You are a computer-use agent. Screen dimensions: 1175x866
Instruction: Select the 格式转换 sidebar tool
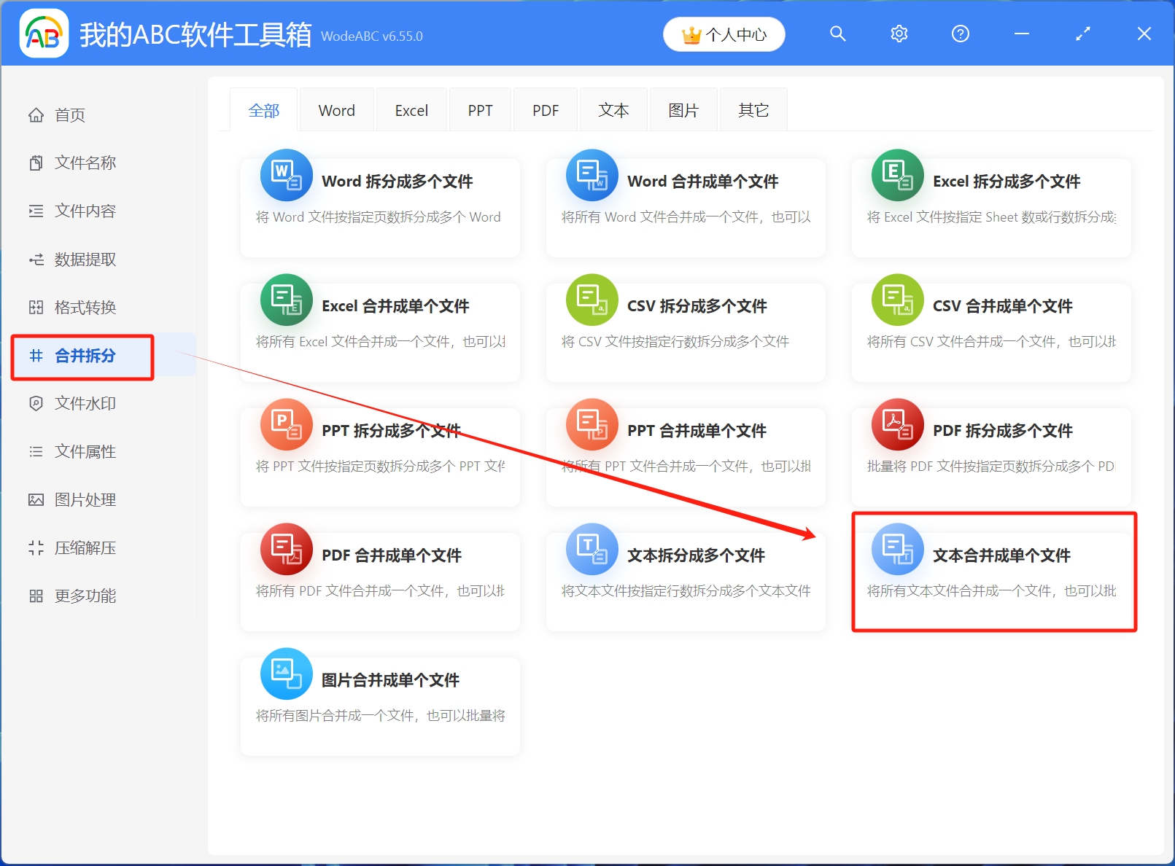pos(82,307)
